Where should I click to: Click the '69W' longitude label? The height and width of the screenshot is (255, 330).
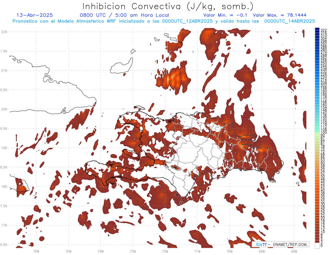click(x=262, y=251)
